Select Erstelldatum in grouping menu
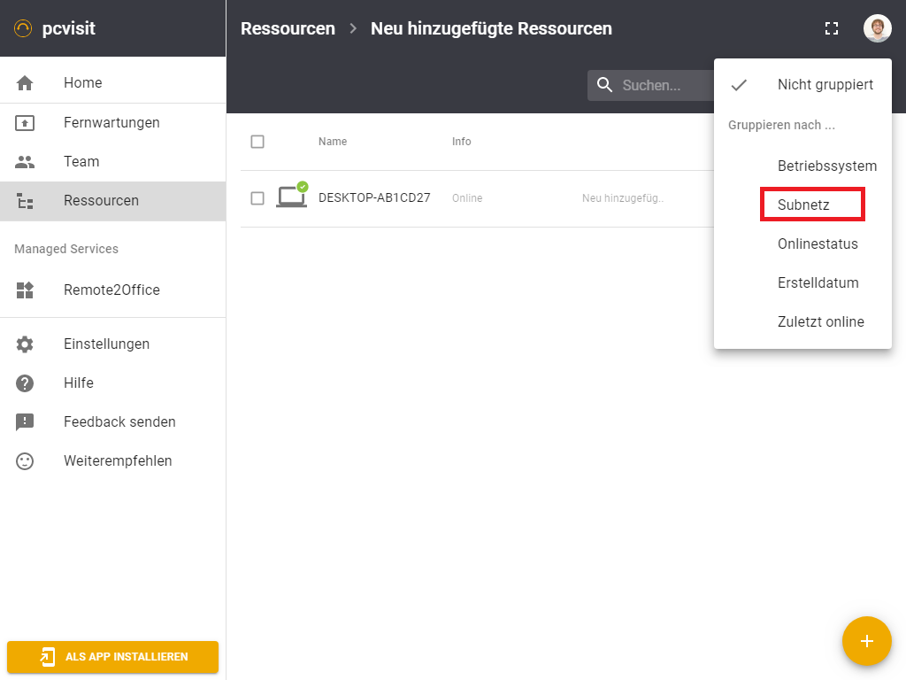This screenshot has height=680, width=906. (x=818, y=283)
